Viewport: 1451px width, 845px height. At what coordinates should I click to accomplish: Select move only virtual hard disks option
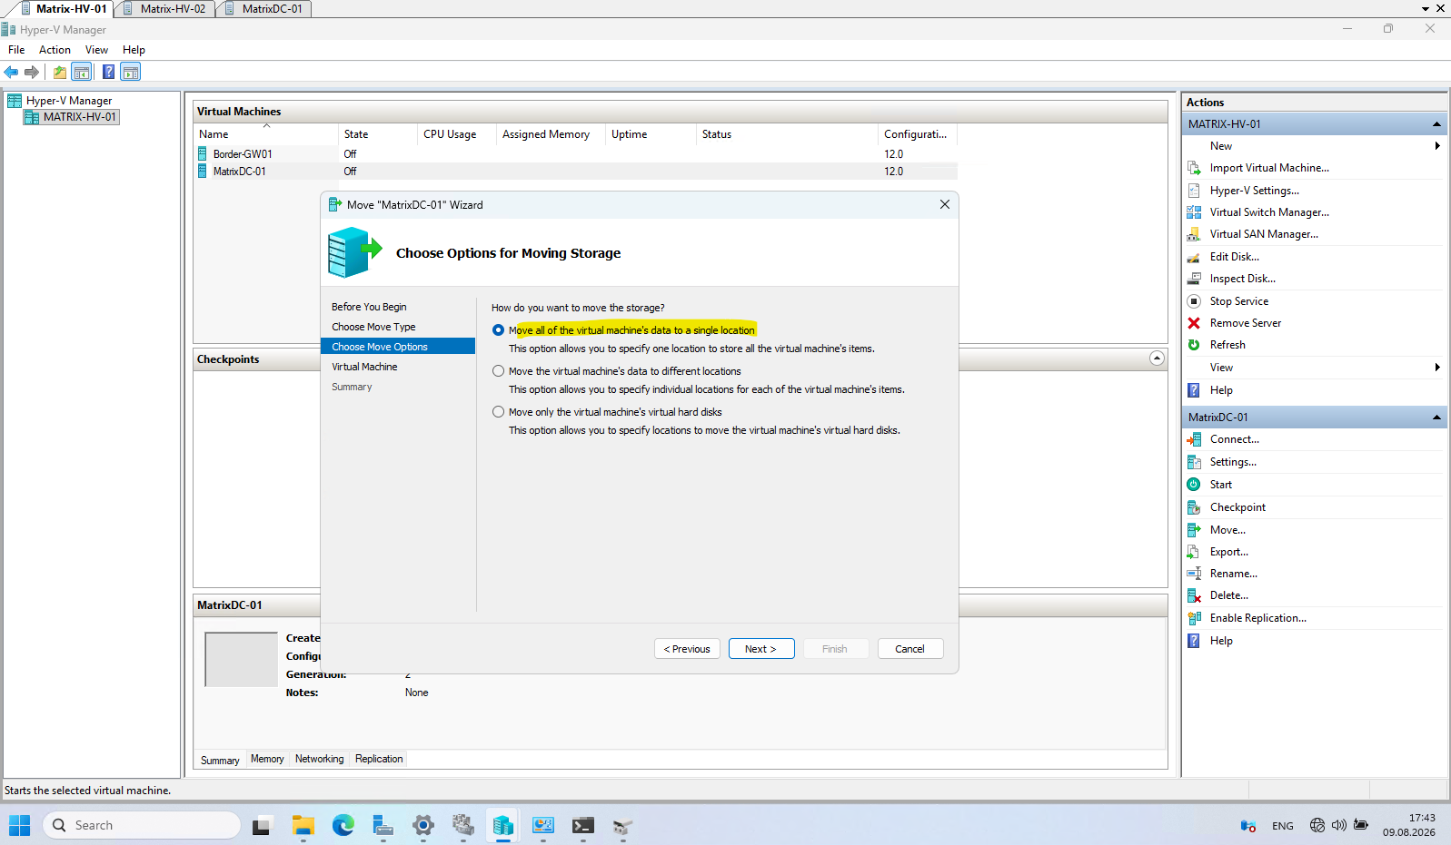pyautogui.click(x=498, y=412)
